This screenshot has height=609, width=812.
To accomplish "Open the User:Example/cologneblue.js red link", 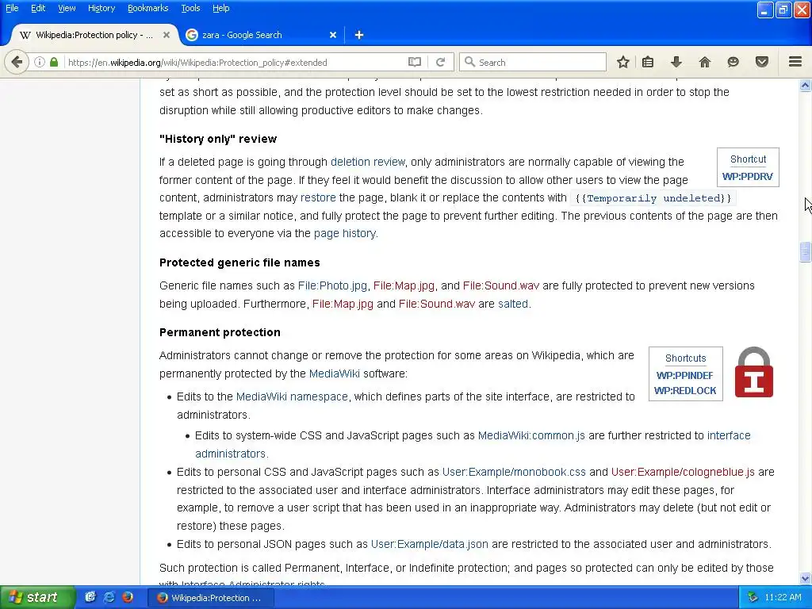I will tap(683, 473).
